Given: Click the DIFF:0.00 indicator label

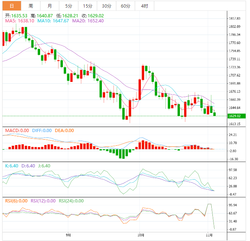Looking at the screenshot, I should tap(42, 131).
